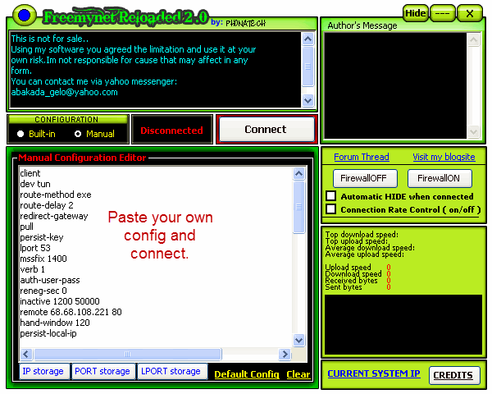492x394 pixels.
Task: Click config editor vertical scrollbar thumb
Action: click(298, 207)
